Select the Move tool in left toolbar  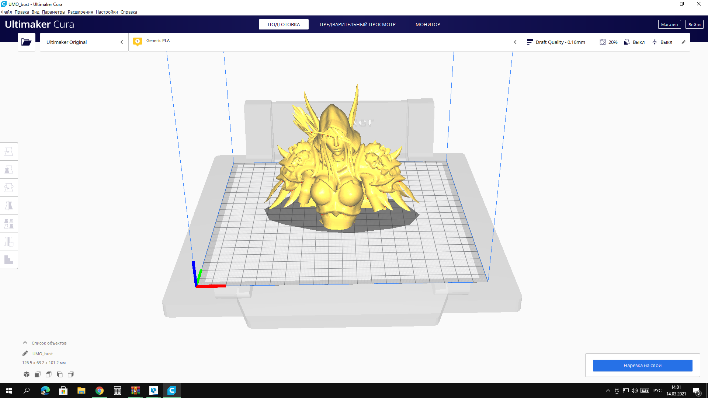point(9,151)
